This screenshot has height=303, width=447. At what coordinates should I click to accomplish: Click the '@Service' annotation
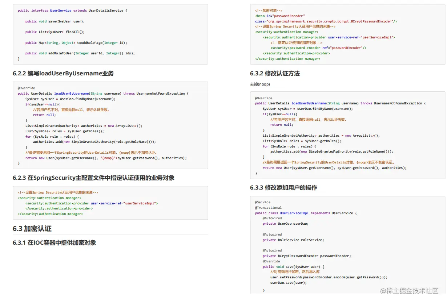263,202
